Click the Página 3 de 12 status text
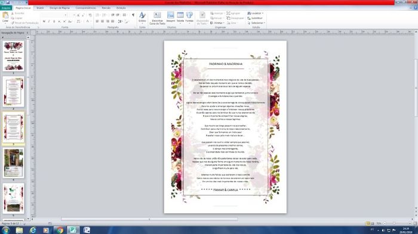Viewport: 418px width, 234px height. click(x=10, y=224)
